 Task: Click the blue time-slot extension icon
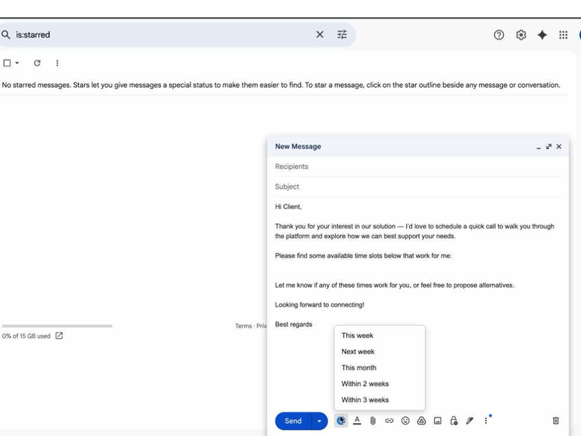341,420
